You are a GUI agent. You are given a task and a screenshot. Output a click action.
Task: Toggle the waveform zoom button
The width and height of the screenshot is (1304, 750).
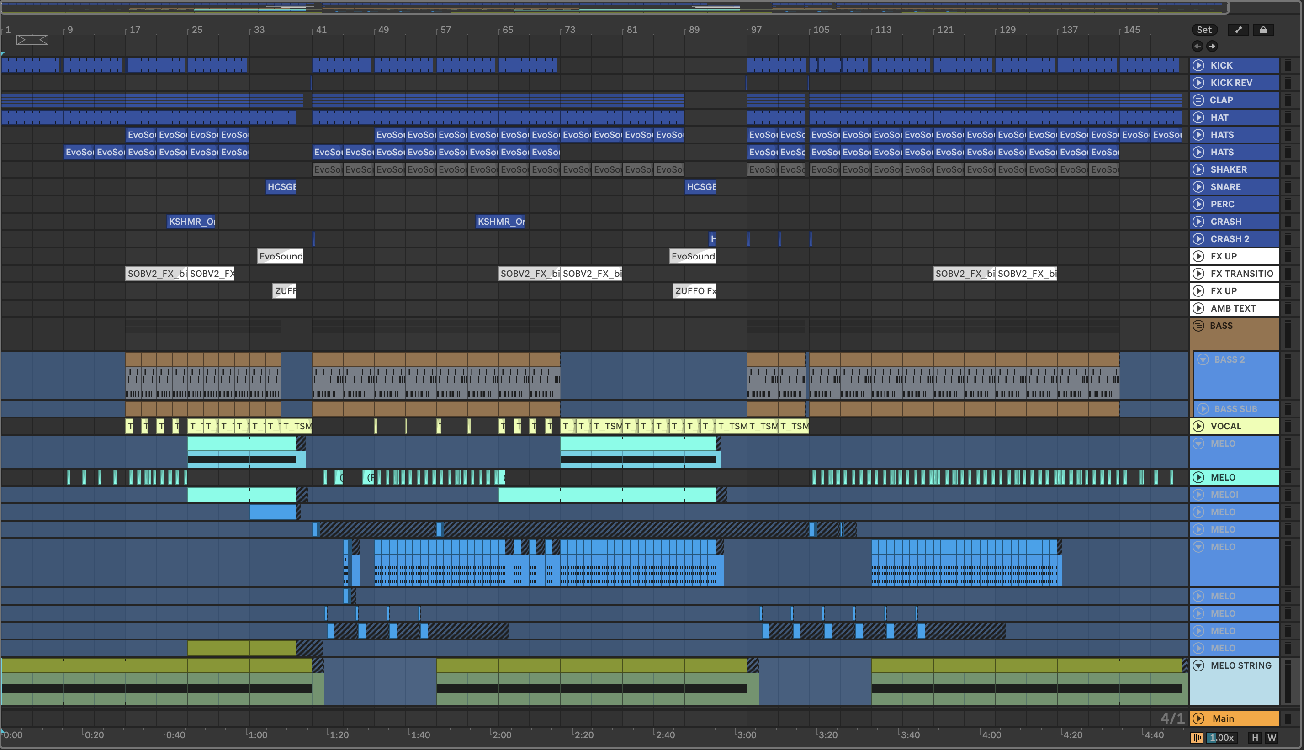(1196, 738)
